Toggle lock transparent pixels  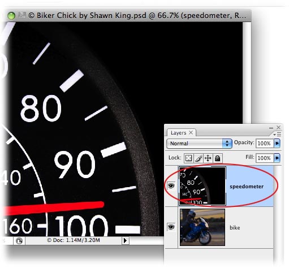(x=188, y=158)
